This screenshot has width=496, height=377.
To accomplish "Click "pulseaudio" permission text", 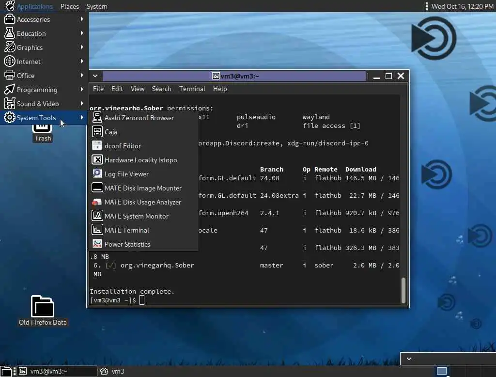I will (x=256, y=117).
